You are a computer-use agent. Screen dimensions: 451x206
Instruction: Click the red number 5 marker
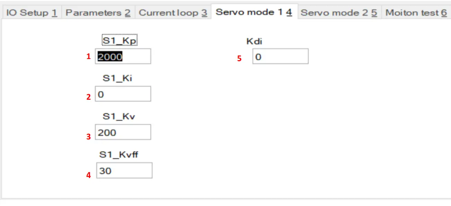click(x=239, y=59)
